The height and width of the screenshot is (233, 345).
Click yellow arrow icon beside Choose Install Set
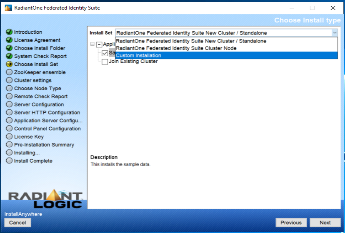[x=9, y=64]
